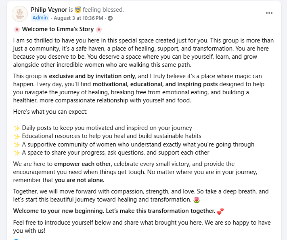Click bold text "exclusive and by invitation only"
Screen dimensions: 287x240
[92, 76]
